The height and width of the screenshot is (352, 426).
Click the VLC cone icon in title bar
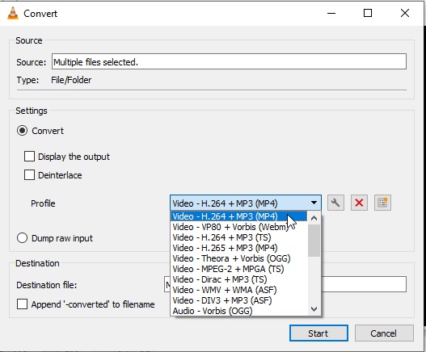[12, 13]
